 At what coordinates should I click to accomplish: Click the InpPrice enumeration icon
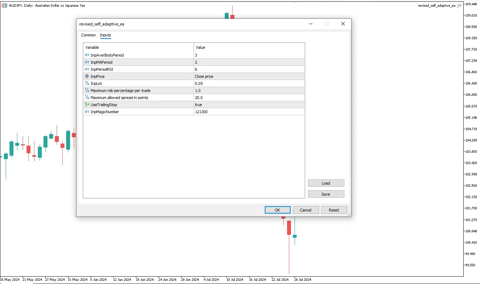[x=87, y=76]
